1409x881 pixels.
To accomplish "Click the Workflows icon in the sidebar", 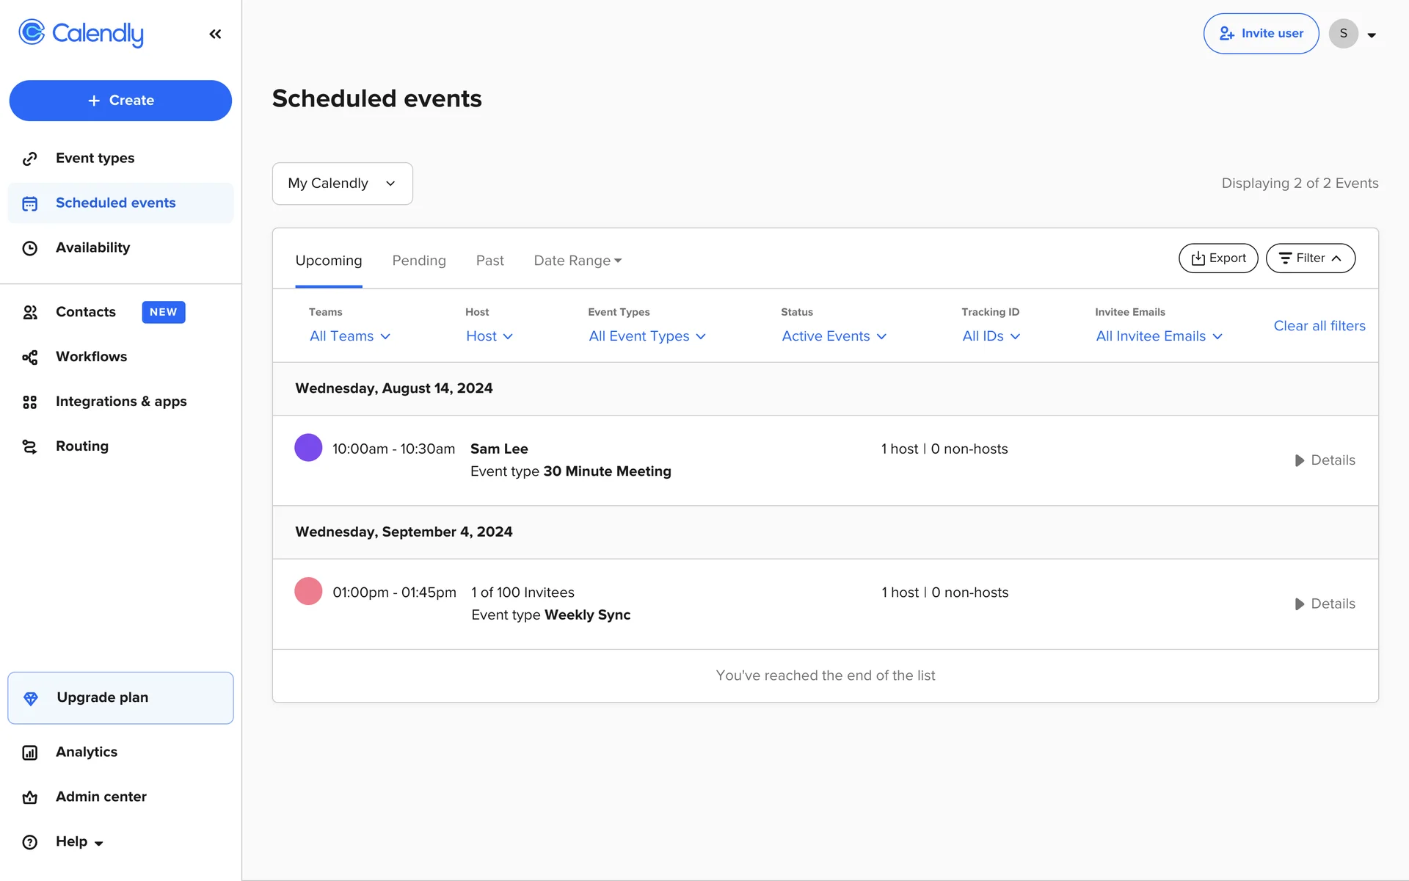I will pos(30,357).
